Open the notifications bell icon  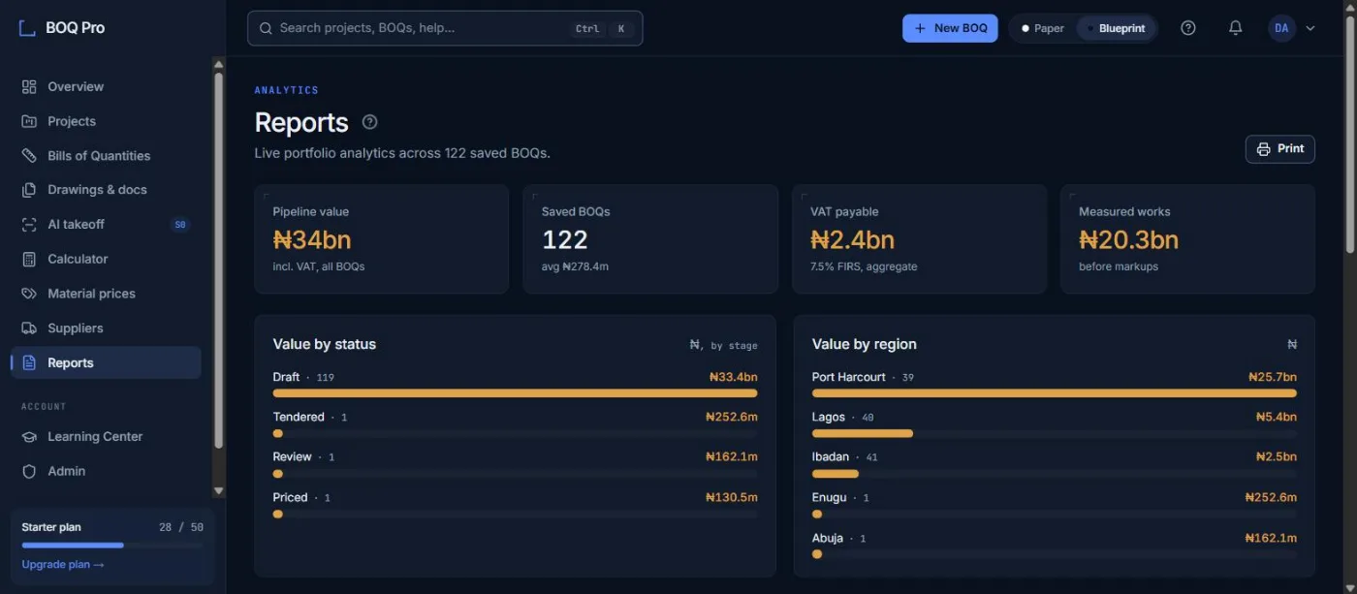tap(1235, 28)
